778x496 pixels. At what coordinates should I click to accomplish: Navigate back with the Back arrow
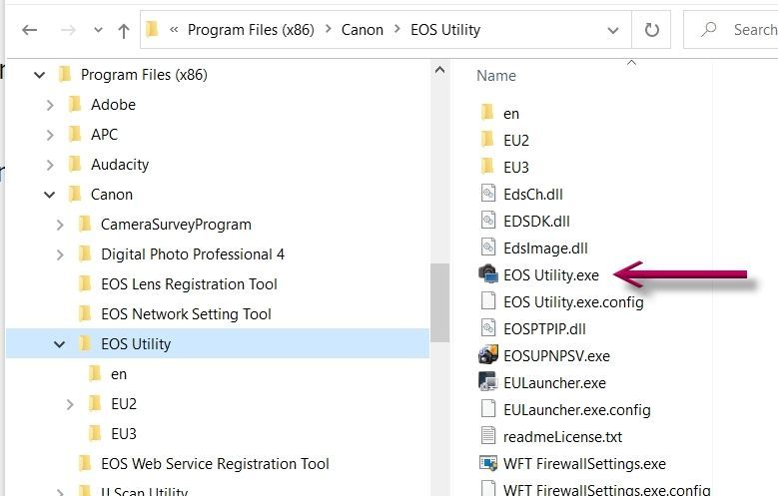click(x=29, y=31)
